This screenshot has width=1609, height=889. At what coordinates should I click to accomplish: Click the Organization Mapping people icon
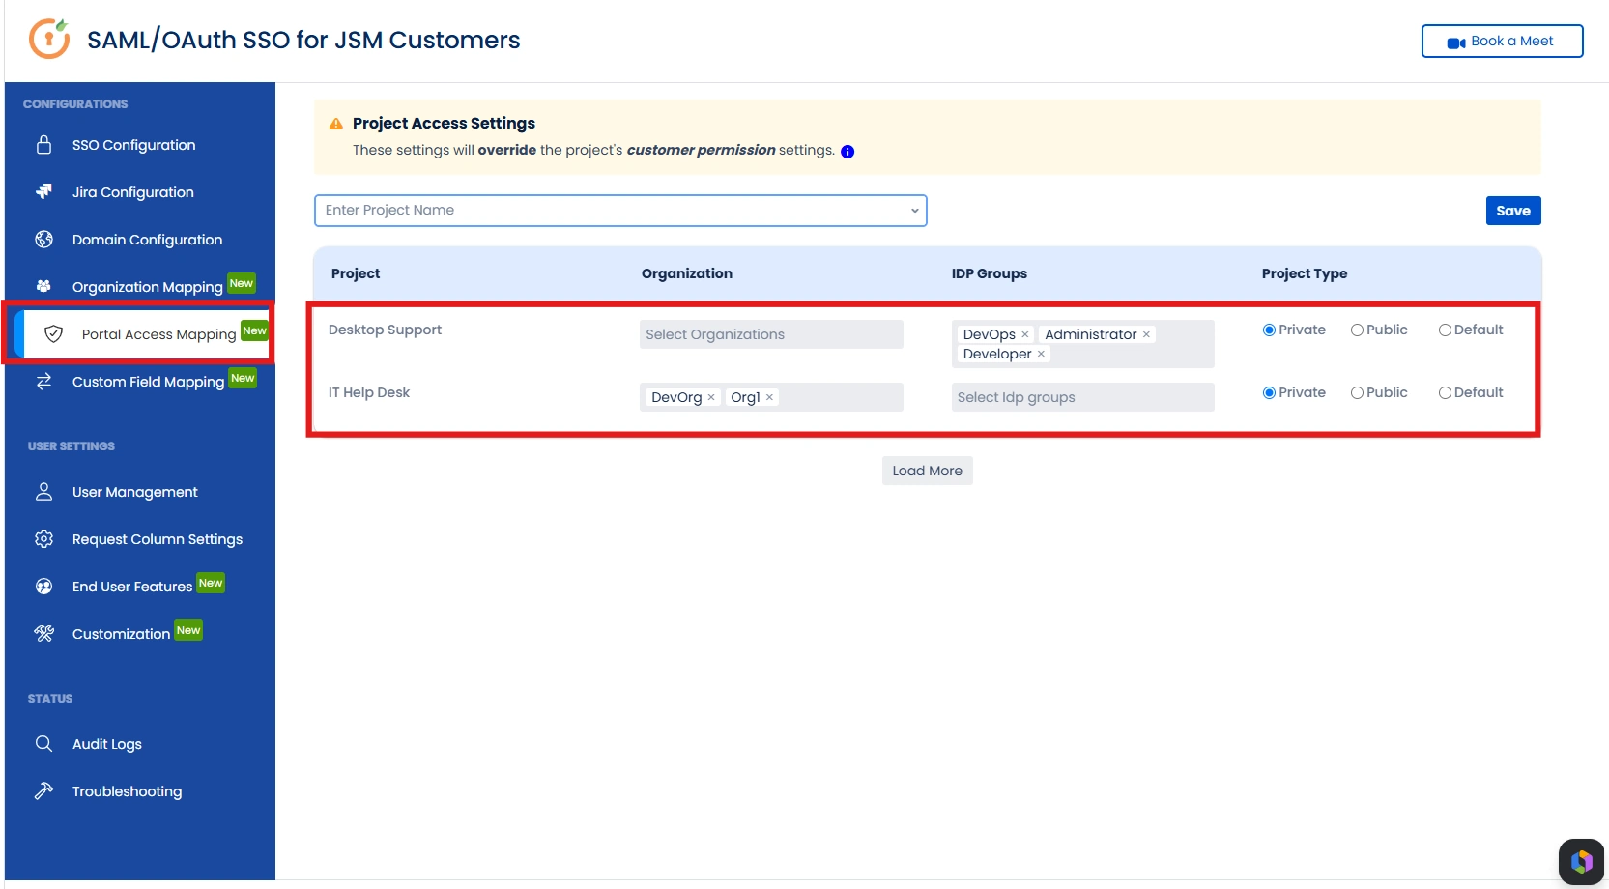pyautogui.click(x=43, y=286)
